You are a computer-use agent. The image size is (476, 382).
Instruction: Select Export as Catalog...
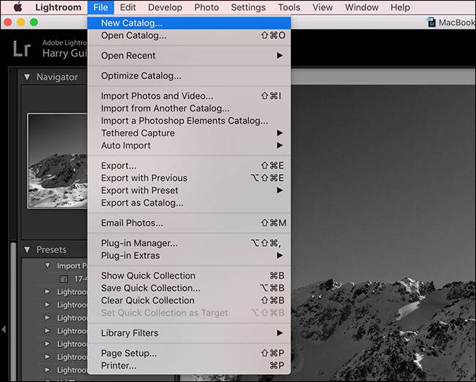click(x=142, y=203)
